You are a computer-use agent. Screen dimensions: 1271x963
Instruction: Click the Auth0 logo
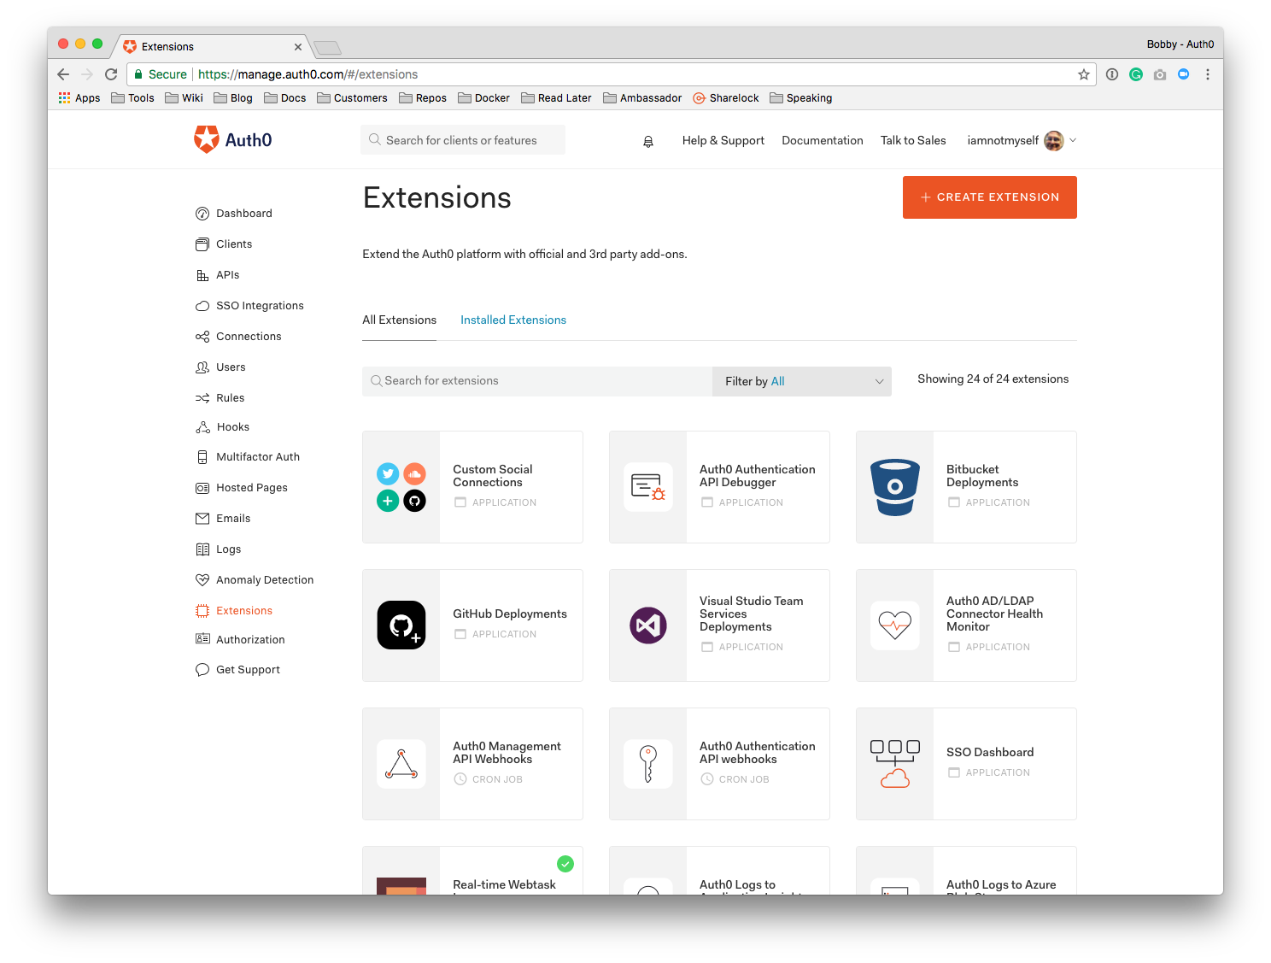click(232, 140)
